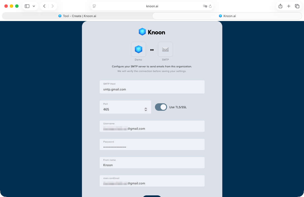Click into the SMTP Host field
Screen dimensions: 304x197
click(x=152, y=87)
